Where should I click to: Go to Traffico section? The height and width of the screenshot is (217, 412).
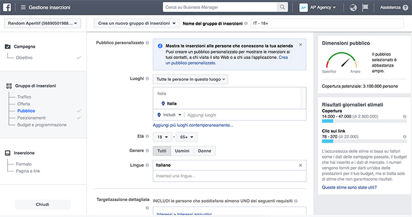tap(24, 97)
